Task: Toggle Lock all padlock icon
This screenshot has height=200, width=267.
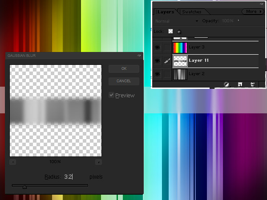Action: [179, 32]
